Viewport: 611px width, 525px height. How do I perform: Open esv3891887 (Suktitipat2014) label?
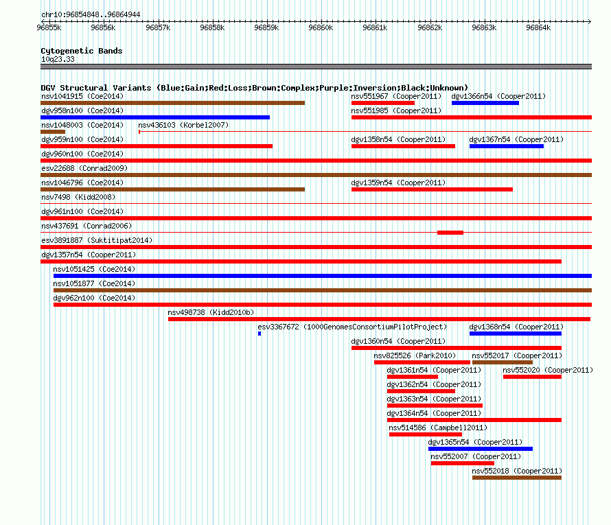[x=97, y=240]
